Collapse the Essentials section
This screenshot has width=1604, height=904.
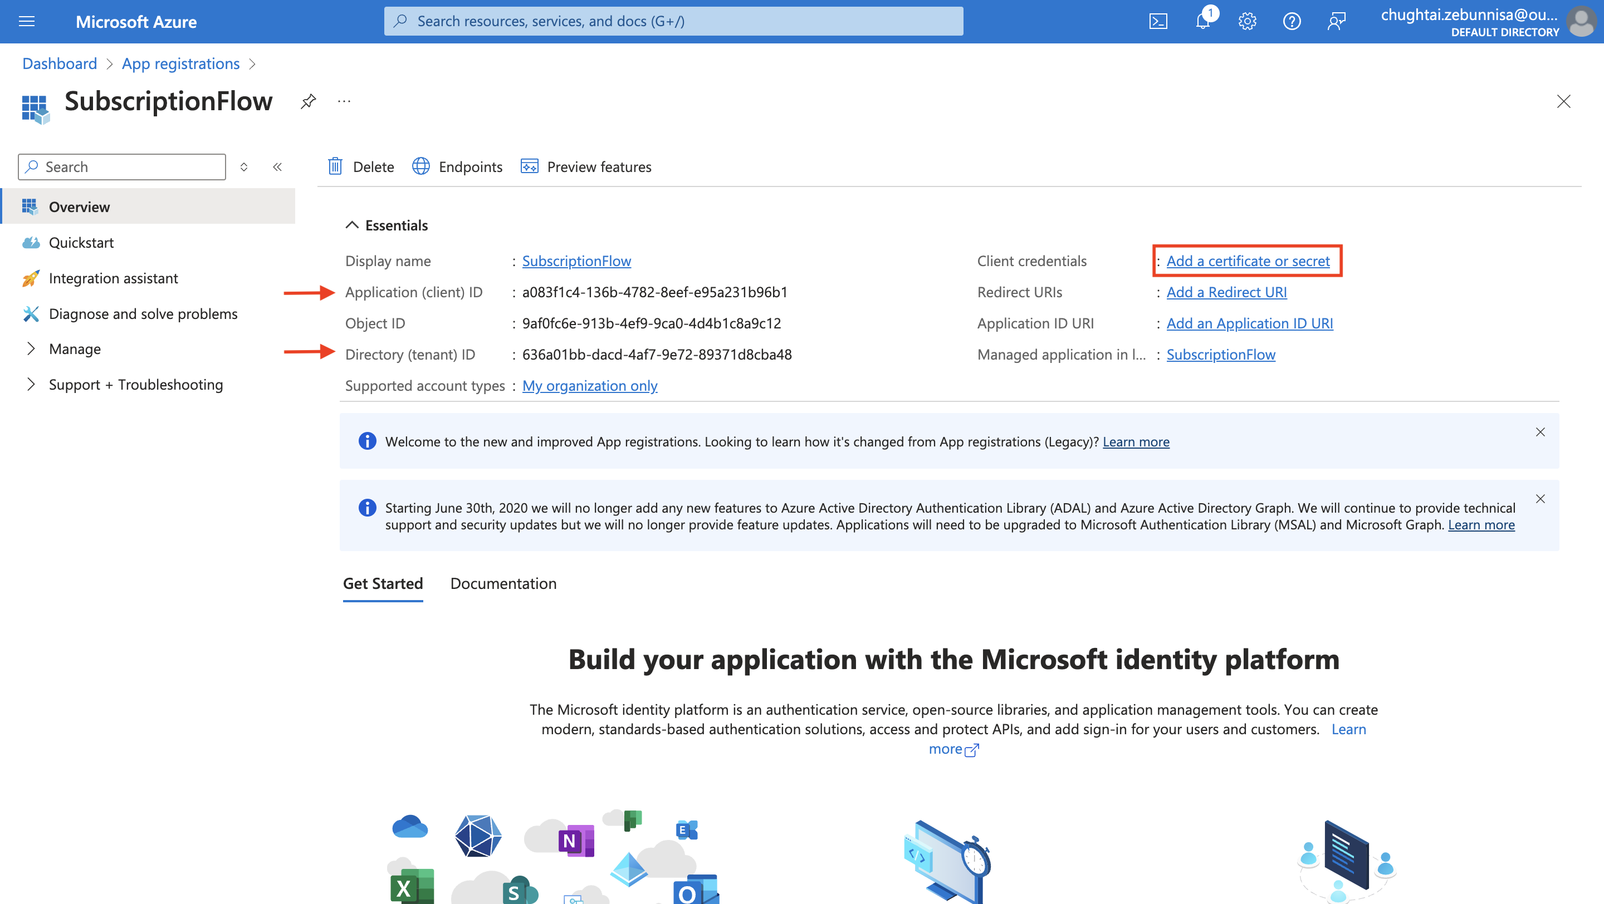(x=352, y=224)
